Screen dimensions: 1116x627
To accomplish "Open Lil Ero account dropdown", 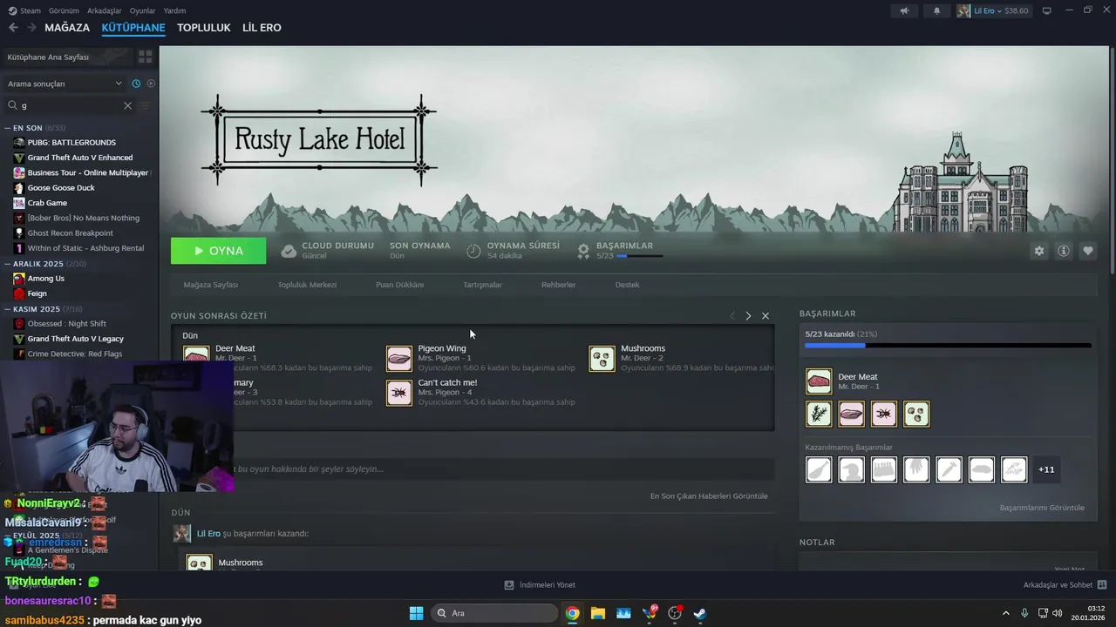I will click(x=993, y=10).
